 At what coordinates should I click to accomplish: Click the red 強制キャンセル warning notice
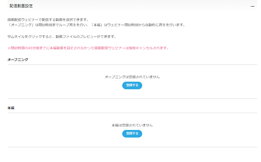[x=88, y=48]
